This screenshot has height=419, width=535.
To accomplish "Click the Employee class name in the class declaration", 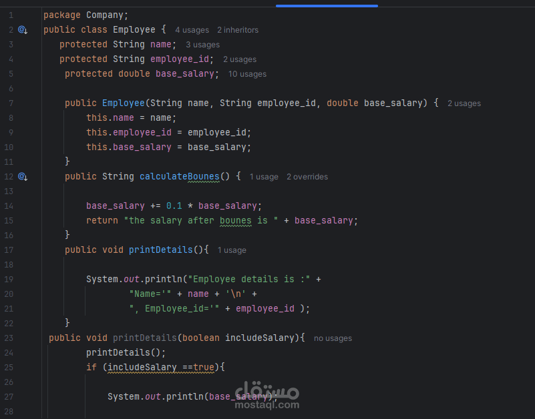I will point(134,29).
